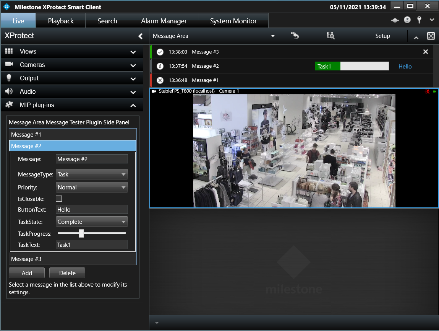439x331 pixels.
Task: Click the error X icon of Message #1
Action: click(x=160, y=80)
